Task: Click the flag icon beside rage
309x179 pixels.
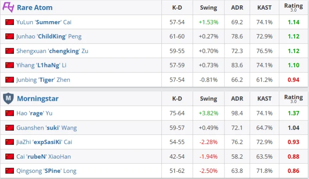Action: [x=10, y=113]
